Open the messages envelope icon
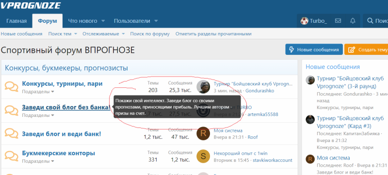The width and height of the screenshot is (388, 175). 338,21
